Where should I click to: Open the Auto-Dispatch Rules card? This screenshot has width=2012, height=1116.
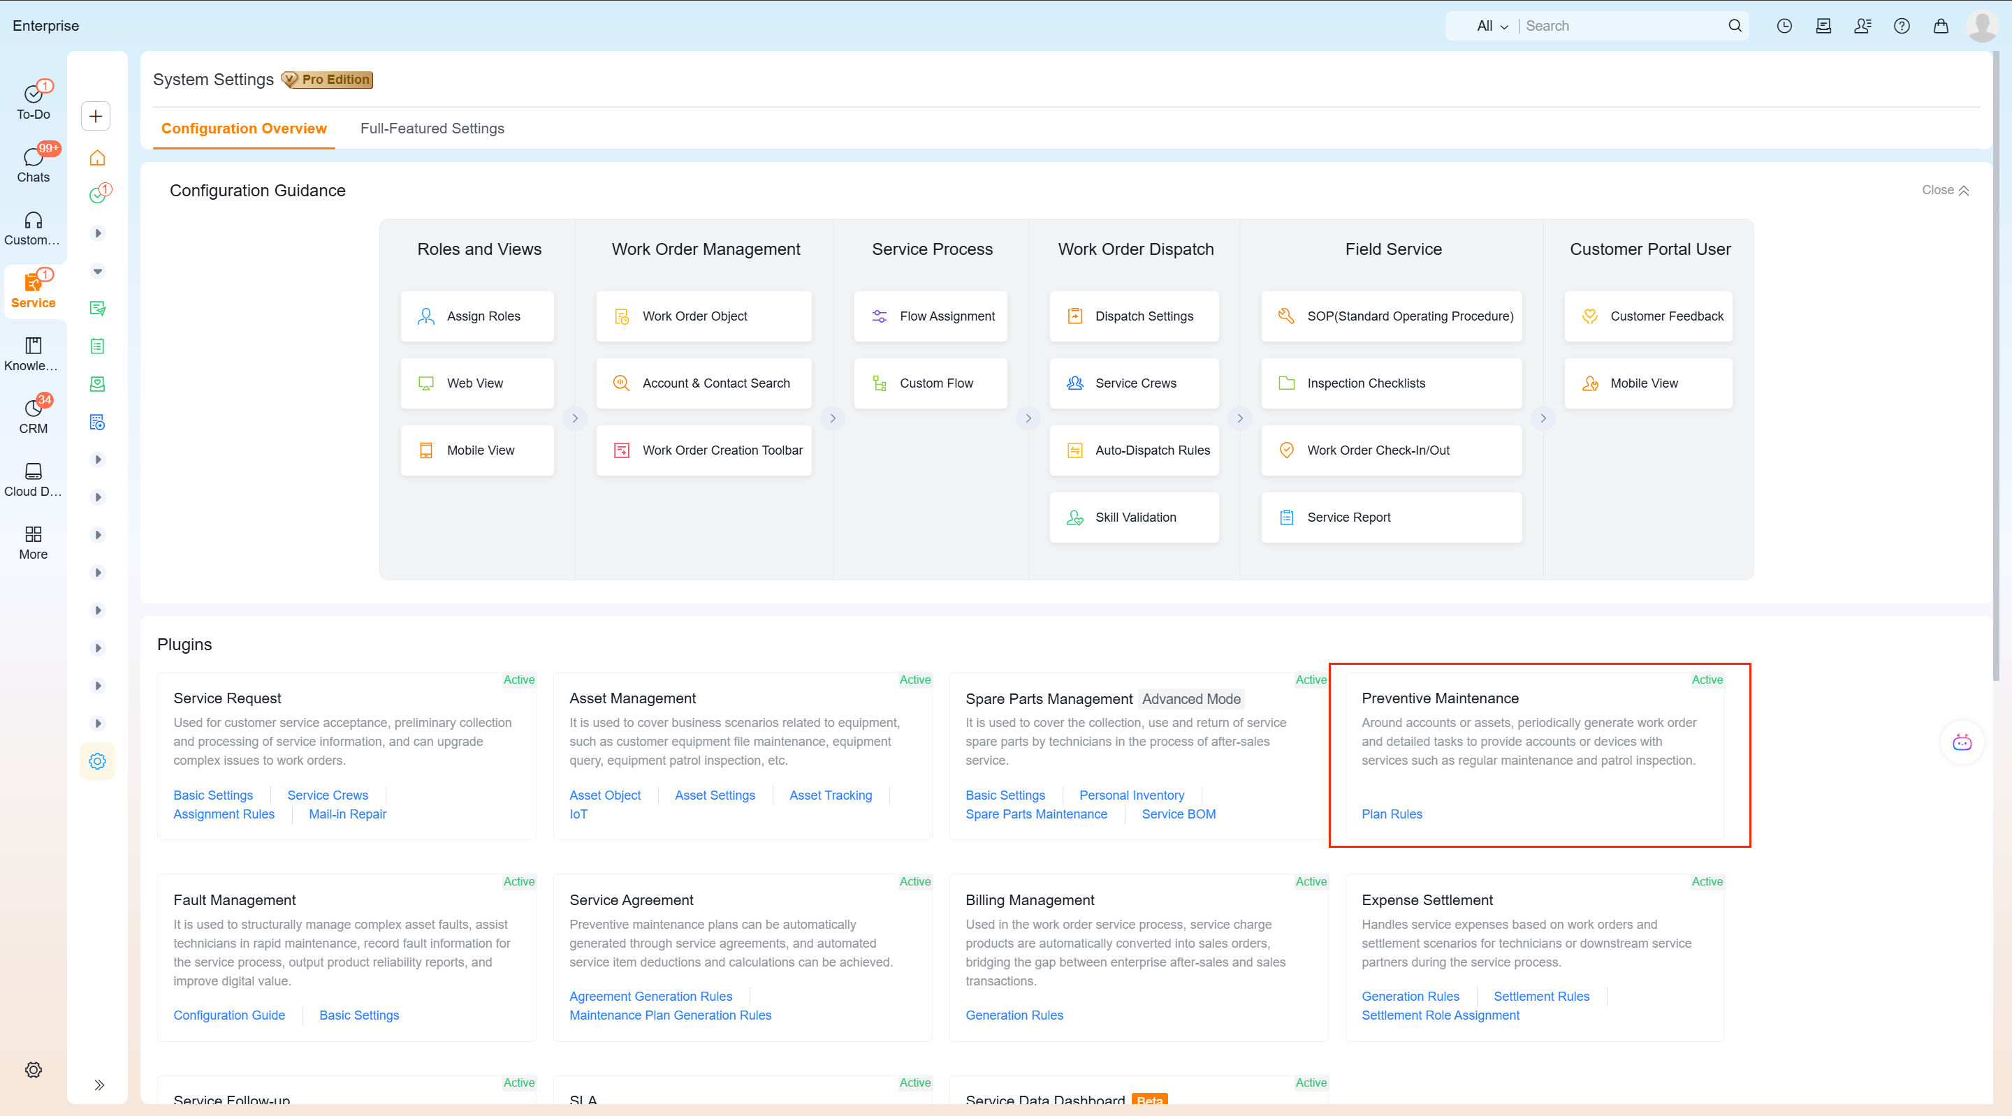[1133, 450]
